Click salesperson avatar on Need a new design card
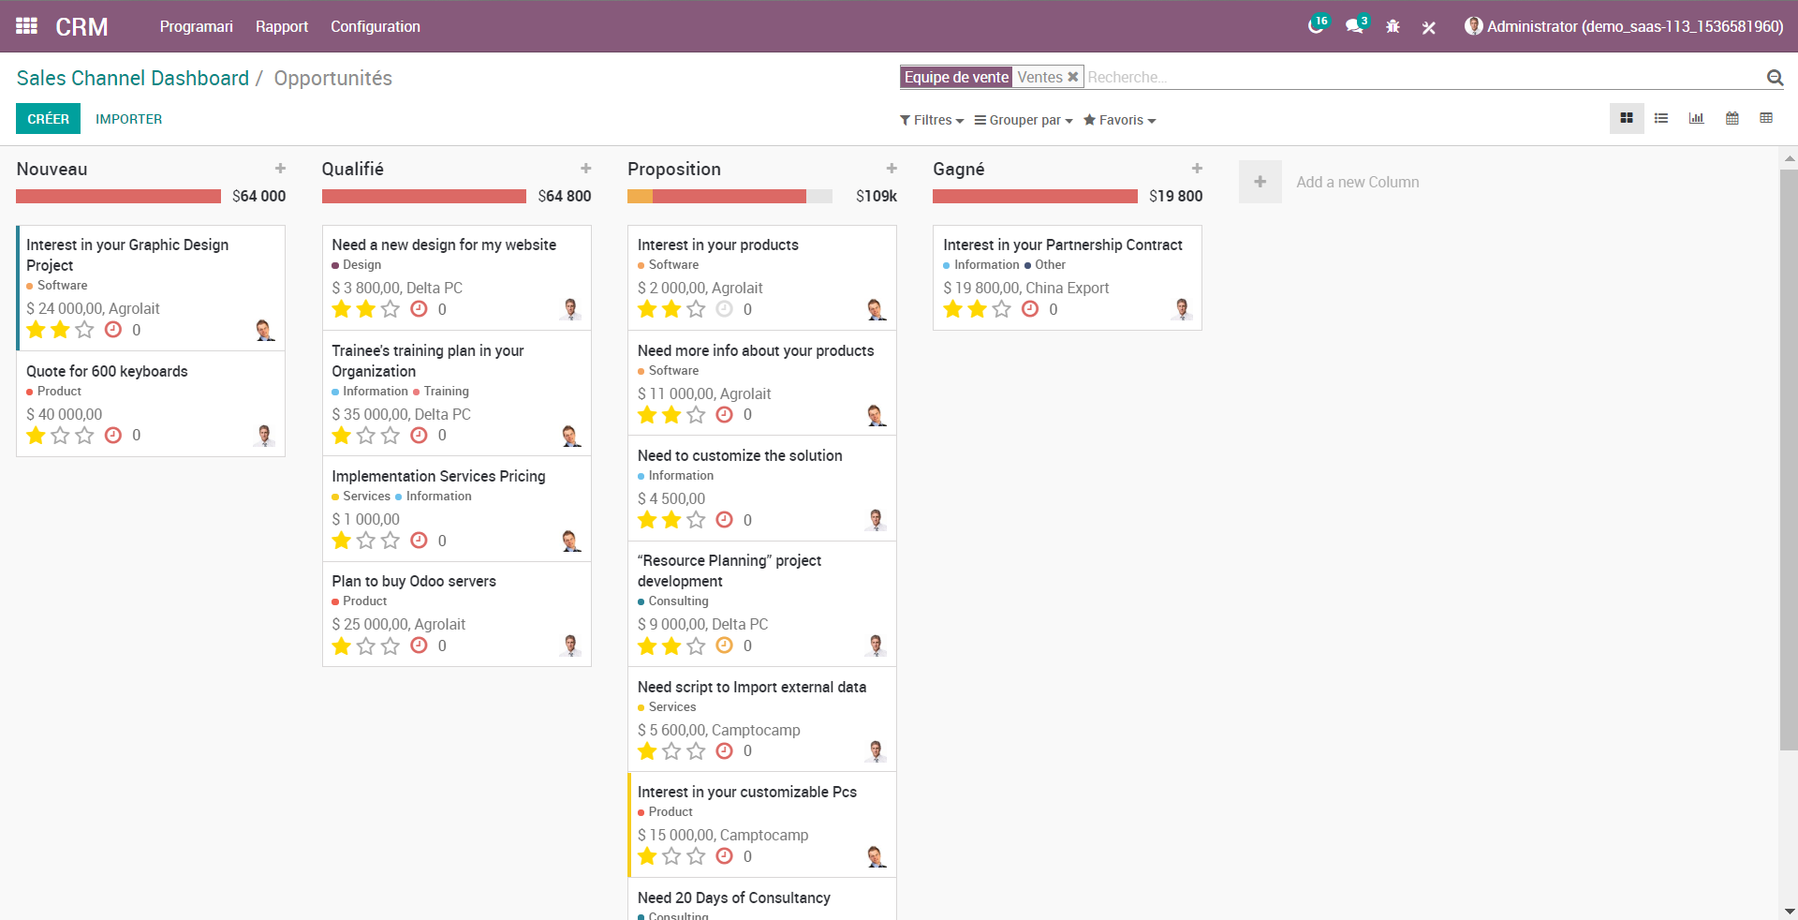 coord(570,309)
